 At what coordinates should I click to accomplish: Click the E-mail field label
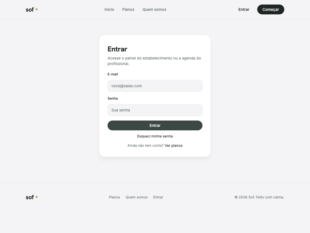click(113, 74)
